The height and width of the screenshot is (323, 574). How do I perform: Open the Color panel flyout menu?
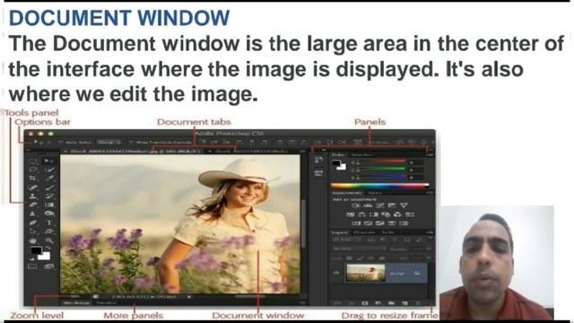tap(430, 155)
